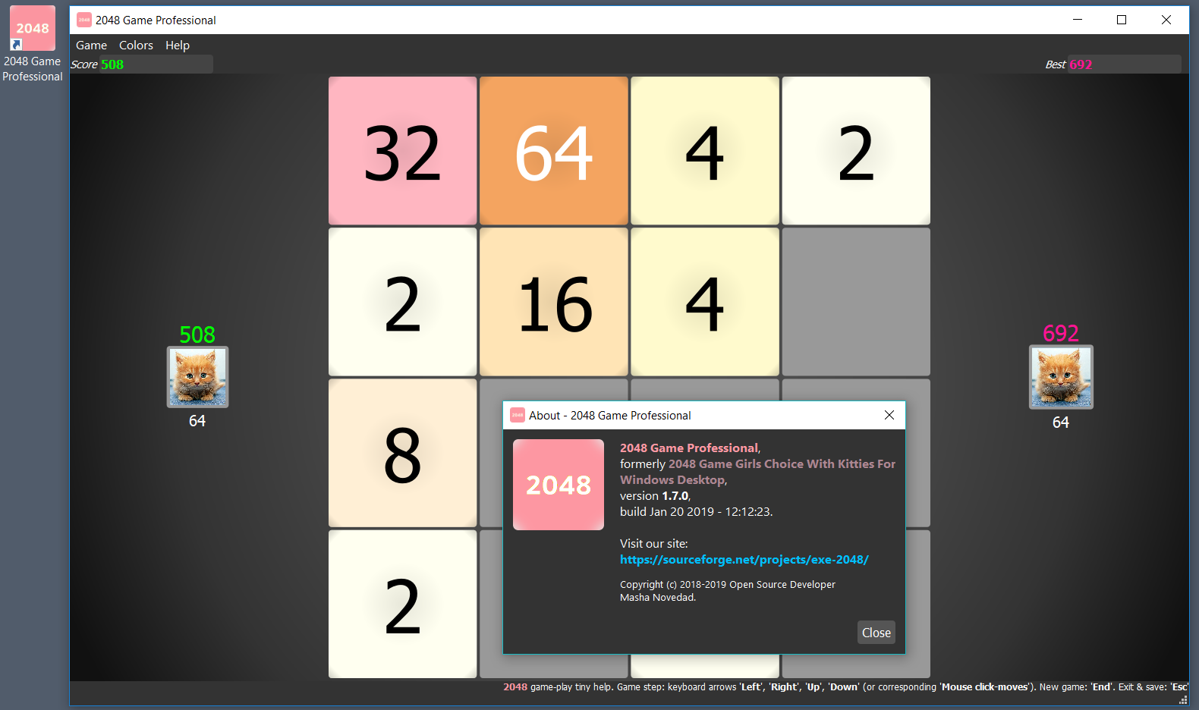Minimize the 2048 Game Professional window
This screenshot has height=710, width=1199.
pyautogui.click(x=1078, y=20)
